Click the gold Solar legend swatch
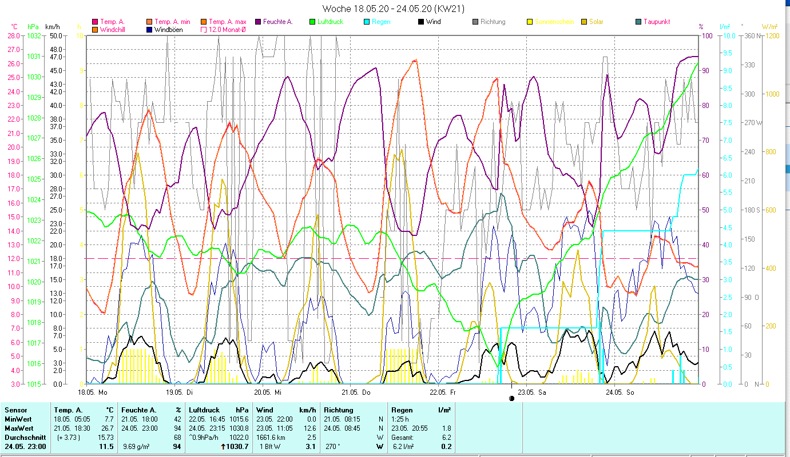 pos(584,22)
